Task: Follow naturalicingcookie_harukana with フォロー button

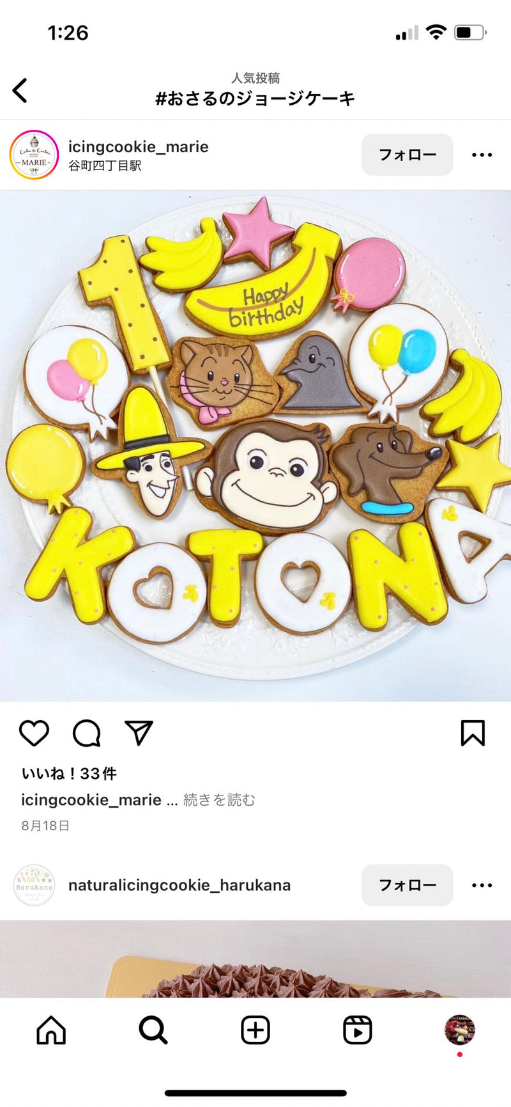Action: [408, 885]
